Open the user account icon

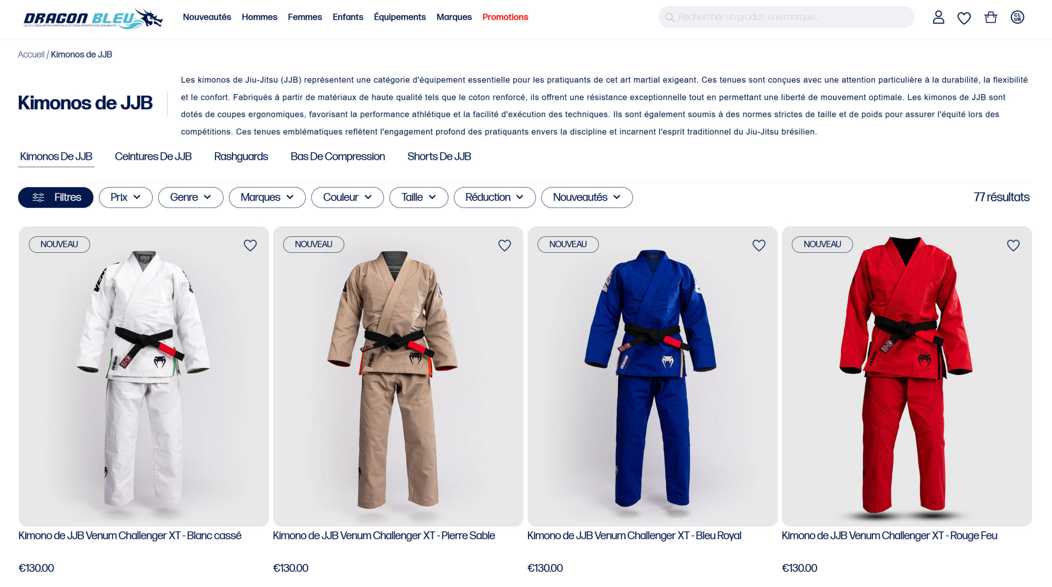[938, 17]
